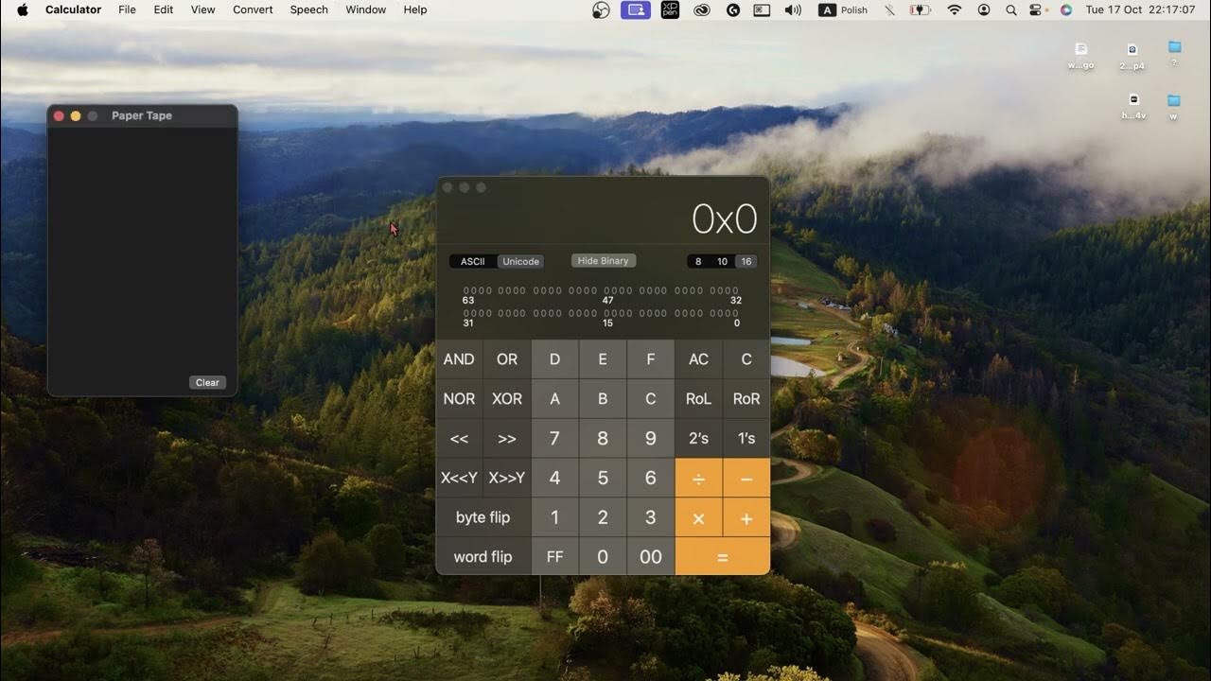
Task: Switch to Unicode display mode
Action: 520,261
